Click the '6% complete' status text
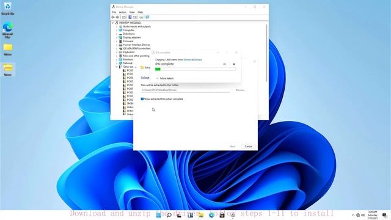391x220 pixels. tap(164, 64)
